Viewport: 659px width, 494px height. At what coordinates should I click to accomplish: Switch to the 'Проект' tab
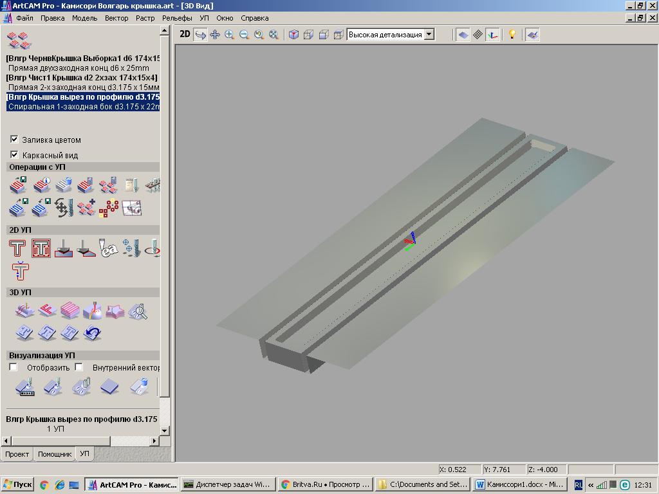(x=17, y=453)
